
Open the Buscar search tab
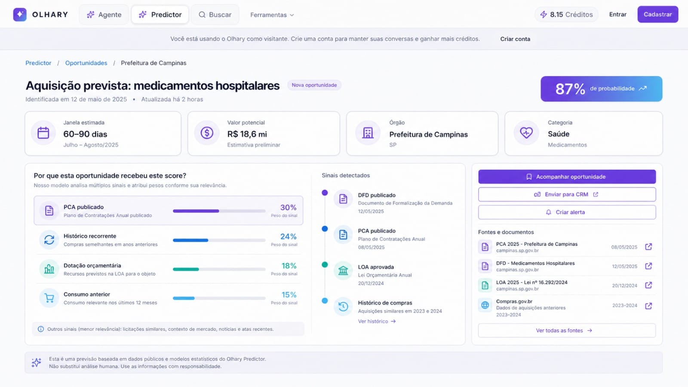click(215, 15)
